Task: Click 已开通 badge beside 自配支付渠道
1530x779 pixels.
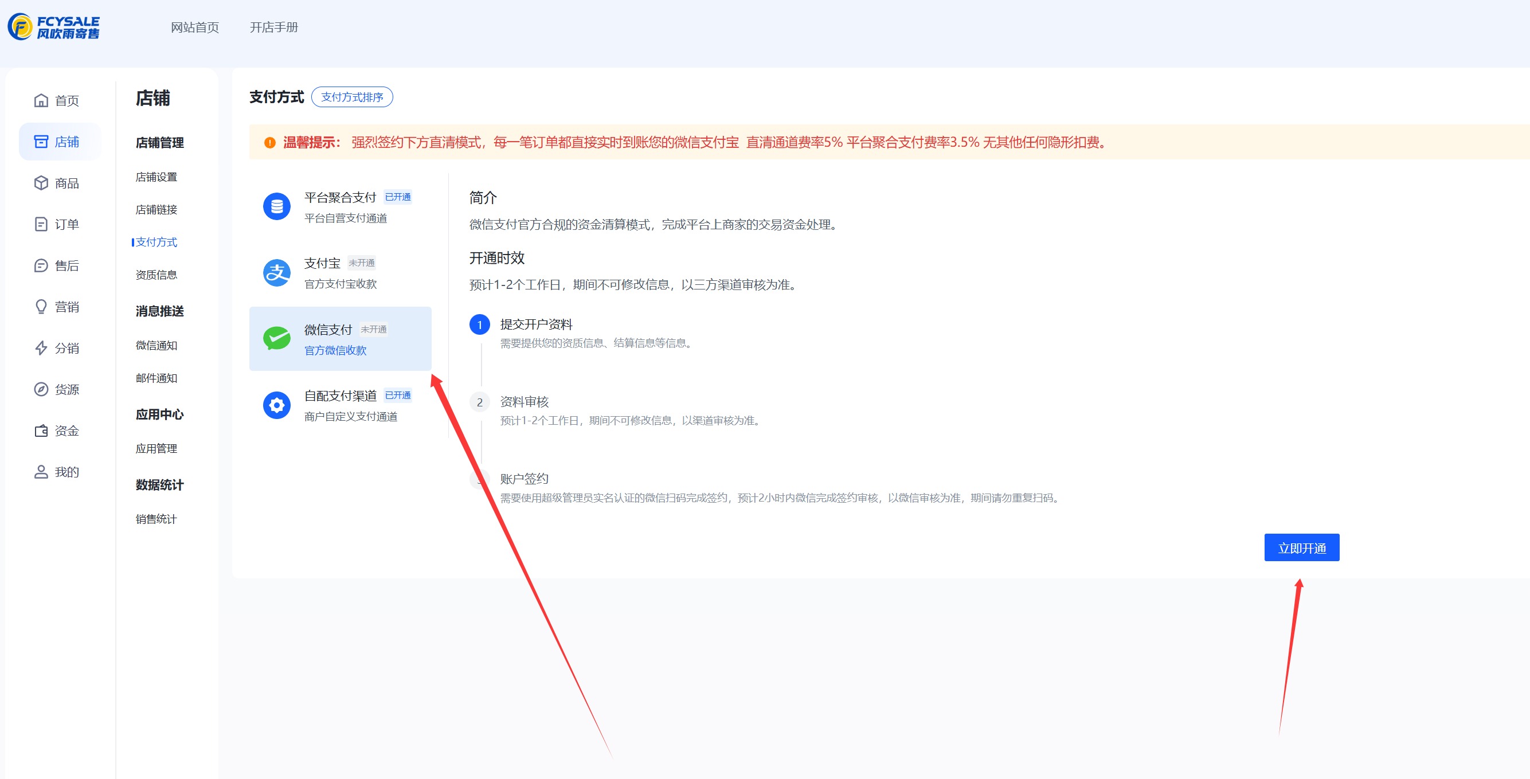Action: [x=398, y=395]
